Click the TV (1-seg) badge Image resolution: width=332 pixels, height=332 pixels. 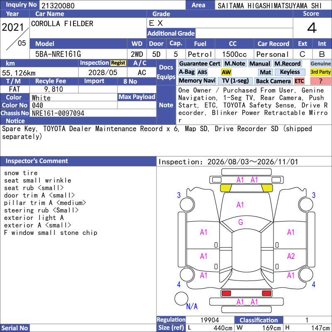pyautogui.click(x=235, y=81)
